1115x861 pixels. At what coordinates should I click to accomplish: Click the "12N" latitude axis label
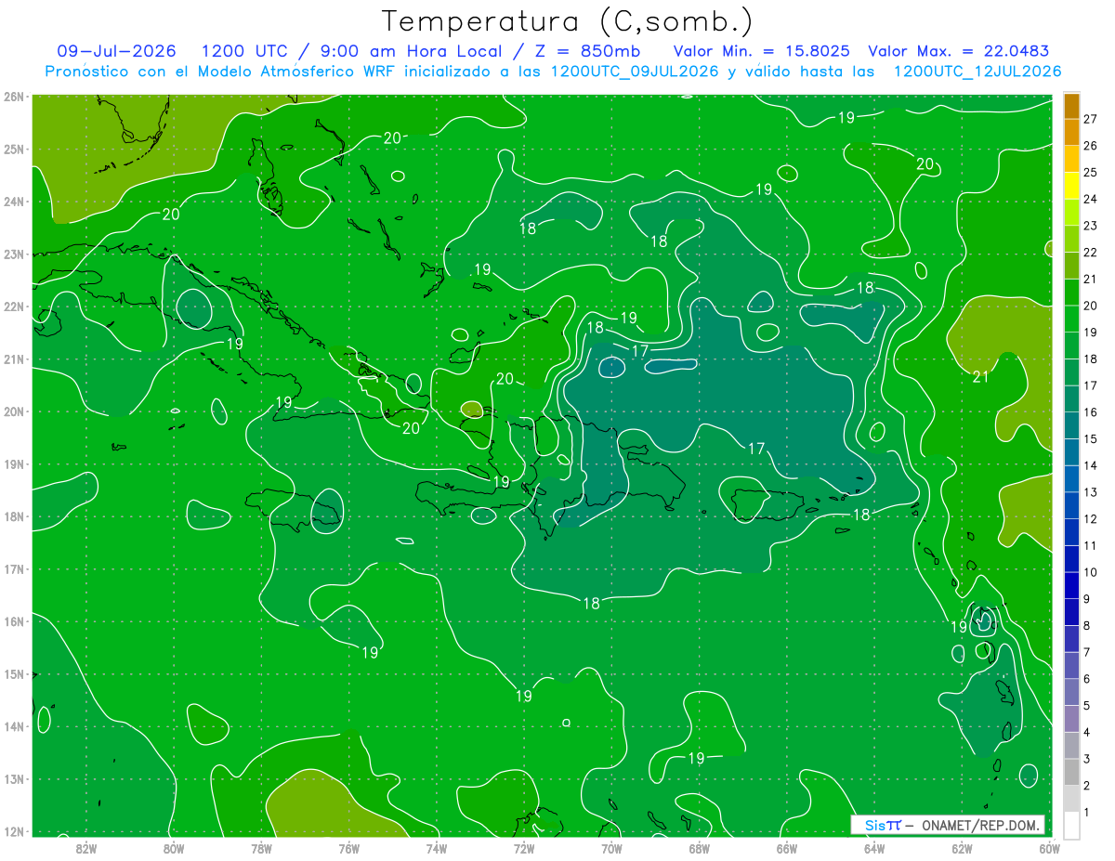coord(13,831)
